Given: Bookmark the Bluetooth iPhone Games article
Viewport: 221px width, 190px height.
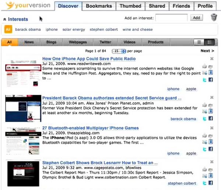Looking at the screenshot, I should tap(211, 142).
